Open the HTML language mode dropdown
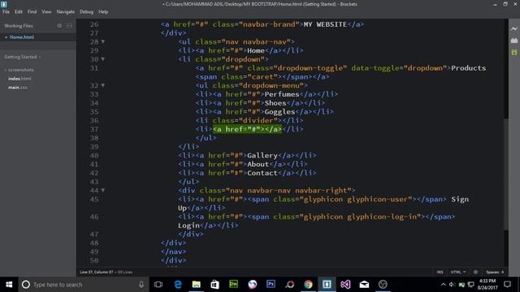The height and width of the screenshot is (292, 520). coord(458,273)
